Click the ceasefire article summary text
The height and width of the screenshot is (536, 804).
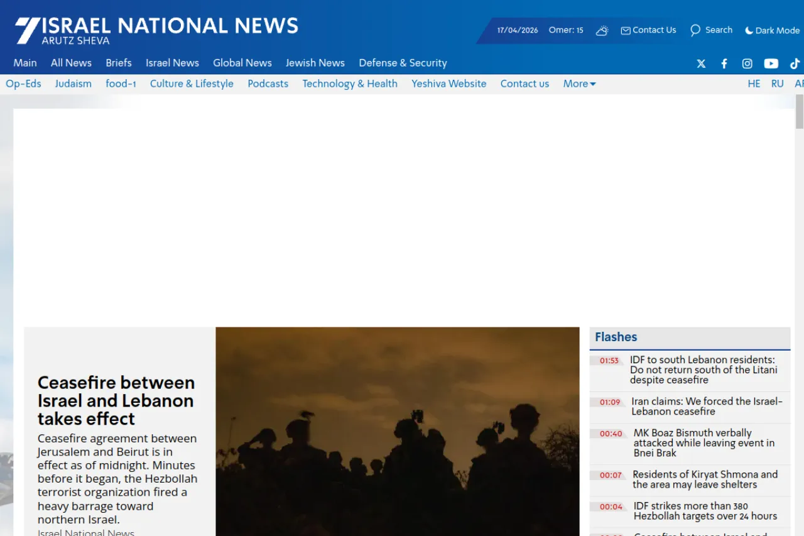(117, 479)
